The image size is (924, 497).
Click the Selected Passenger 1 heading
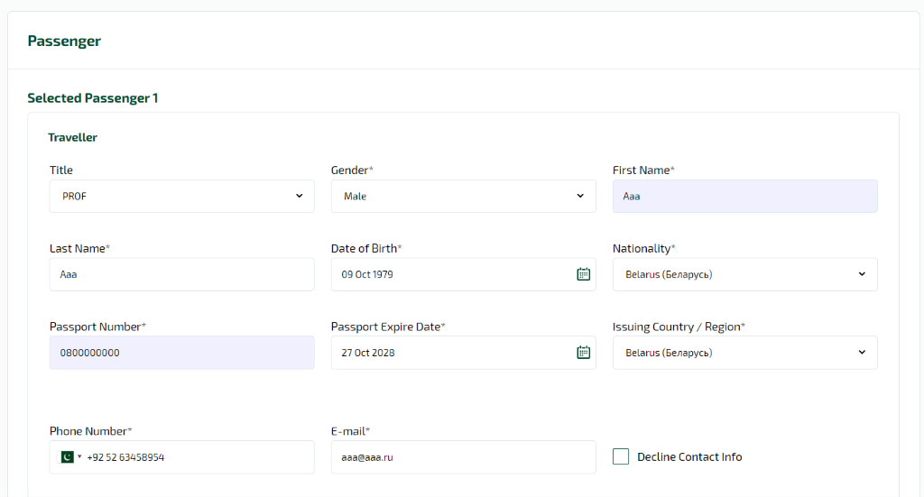pos(93,98)
